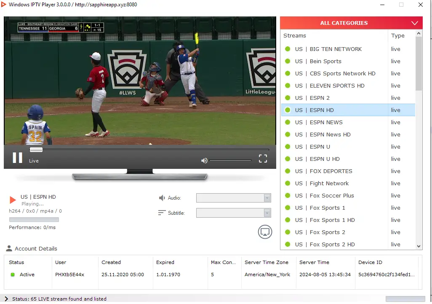Click the Max Con... column header
Screen dimensions: 432x304
pyautogui.click(x=224, y=262)
